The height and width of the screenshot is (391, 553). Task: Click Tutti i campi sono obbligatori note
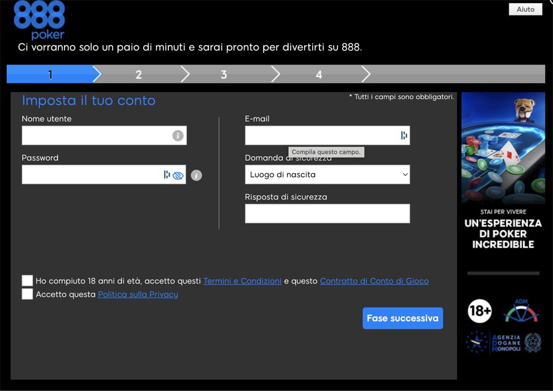point(402,97)
